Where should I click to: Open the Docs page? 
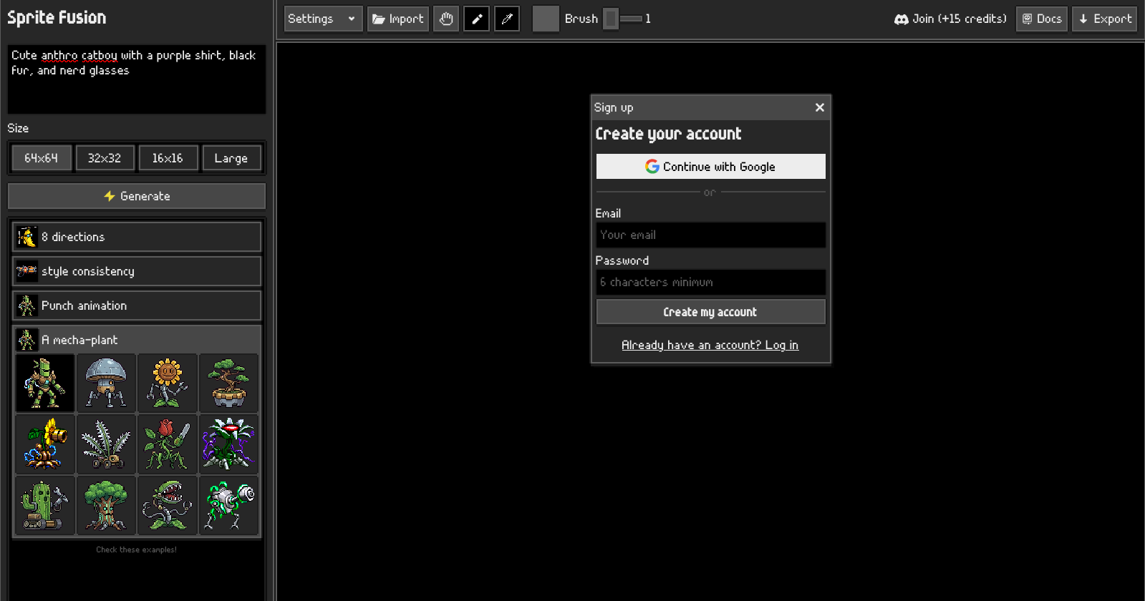click(1042, 19)
